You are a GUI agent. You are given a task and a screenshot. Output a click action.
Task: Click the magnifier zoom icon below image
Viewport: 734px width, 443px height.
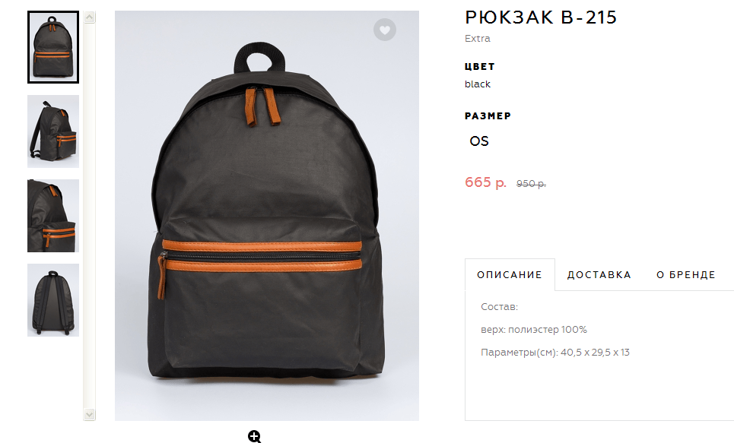pos(255,436)
